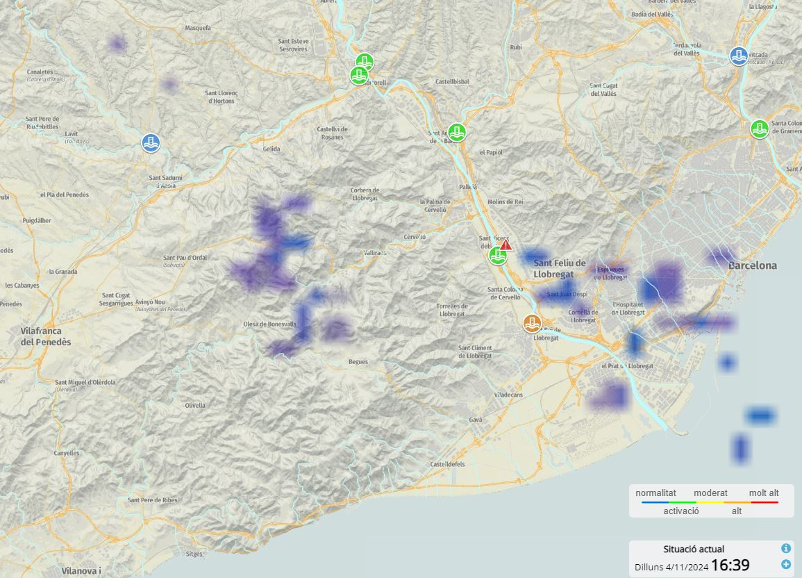Screen dimensions: 802x578
Task: Click the green station marker overlapping the Martorell label
Action: tap(359, 76)
